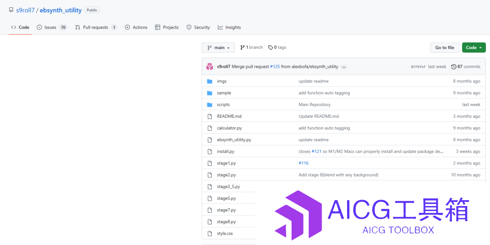The image size is (490, 245).
Task: Open commit hash 8ff9fbf
Action: (x=418, y=67)
